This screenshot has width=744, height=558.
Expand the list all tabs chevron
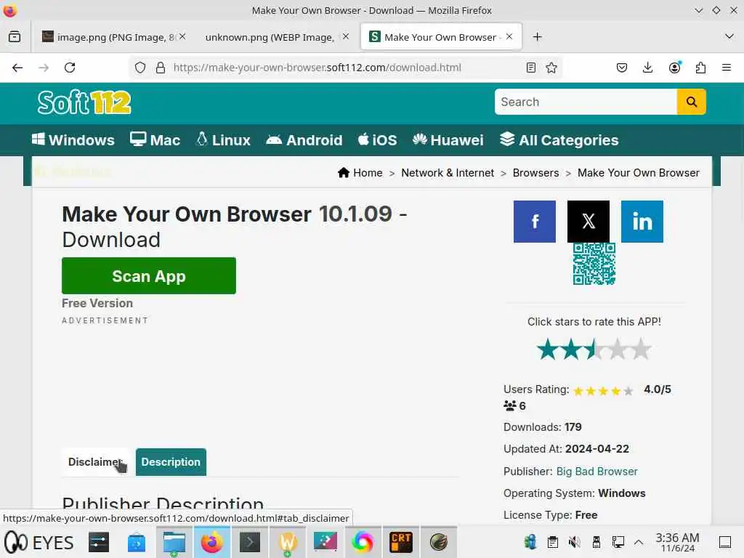pyautogui.click(x=729, y=36)
